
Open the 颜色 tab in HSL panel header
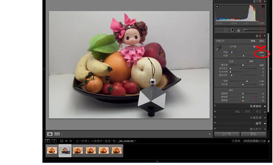[248, 112]
